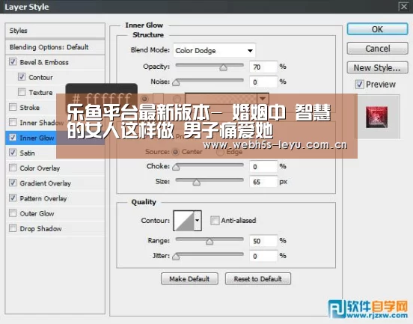Select the Color Overlay style label
Image resolution: width=413 pixels, height=324 pixels.
(40, 168)
